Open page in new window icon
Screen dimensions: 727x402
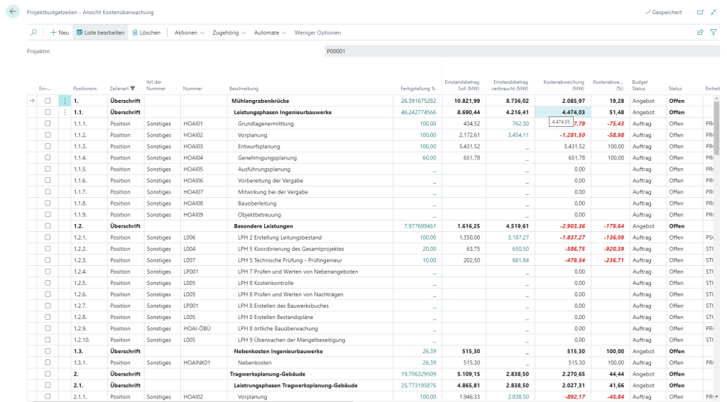click(700, 12)
